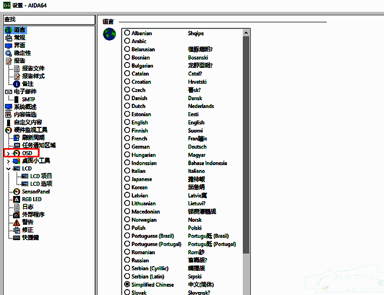Image resolution: width=384 pixels, height=295 pixels.
Task: Select the 警告 warning triangle icon
Action: 17,222
